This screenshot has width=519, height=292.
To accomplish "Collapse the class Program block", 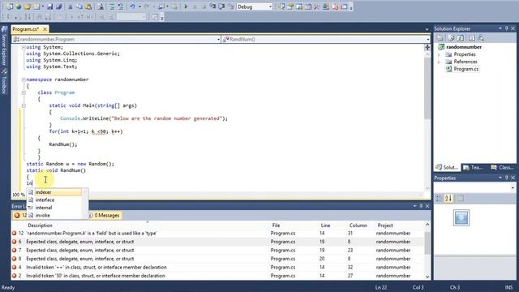I will (24, 92).
